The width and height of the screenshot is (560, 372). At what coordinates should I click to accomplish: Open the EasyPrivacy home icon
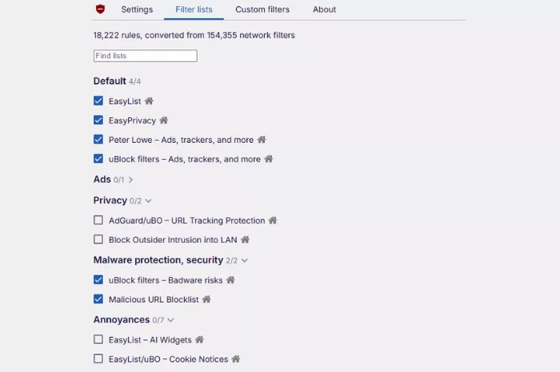pos(163,120)
